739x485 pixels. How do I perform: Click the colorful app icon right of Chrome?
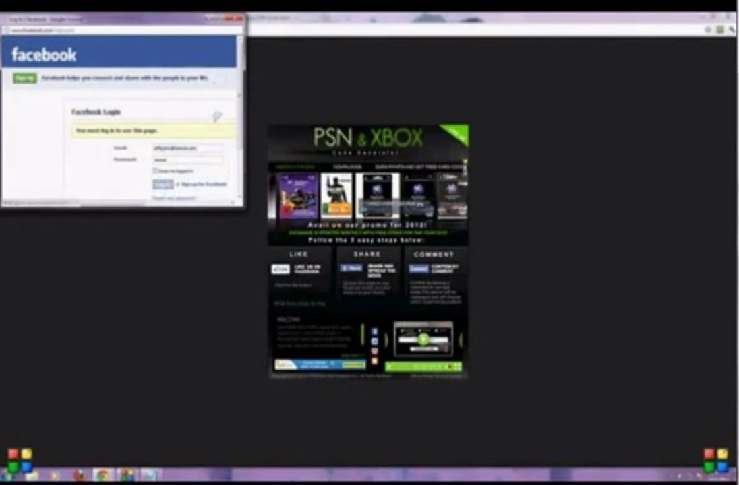[126, 475]
